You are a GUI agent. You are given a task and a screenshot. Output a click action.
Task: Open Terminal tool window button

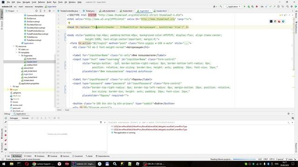(x=52, y=156)
